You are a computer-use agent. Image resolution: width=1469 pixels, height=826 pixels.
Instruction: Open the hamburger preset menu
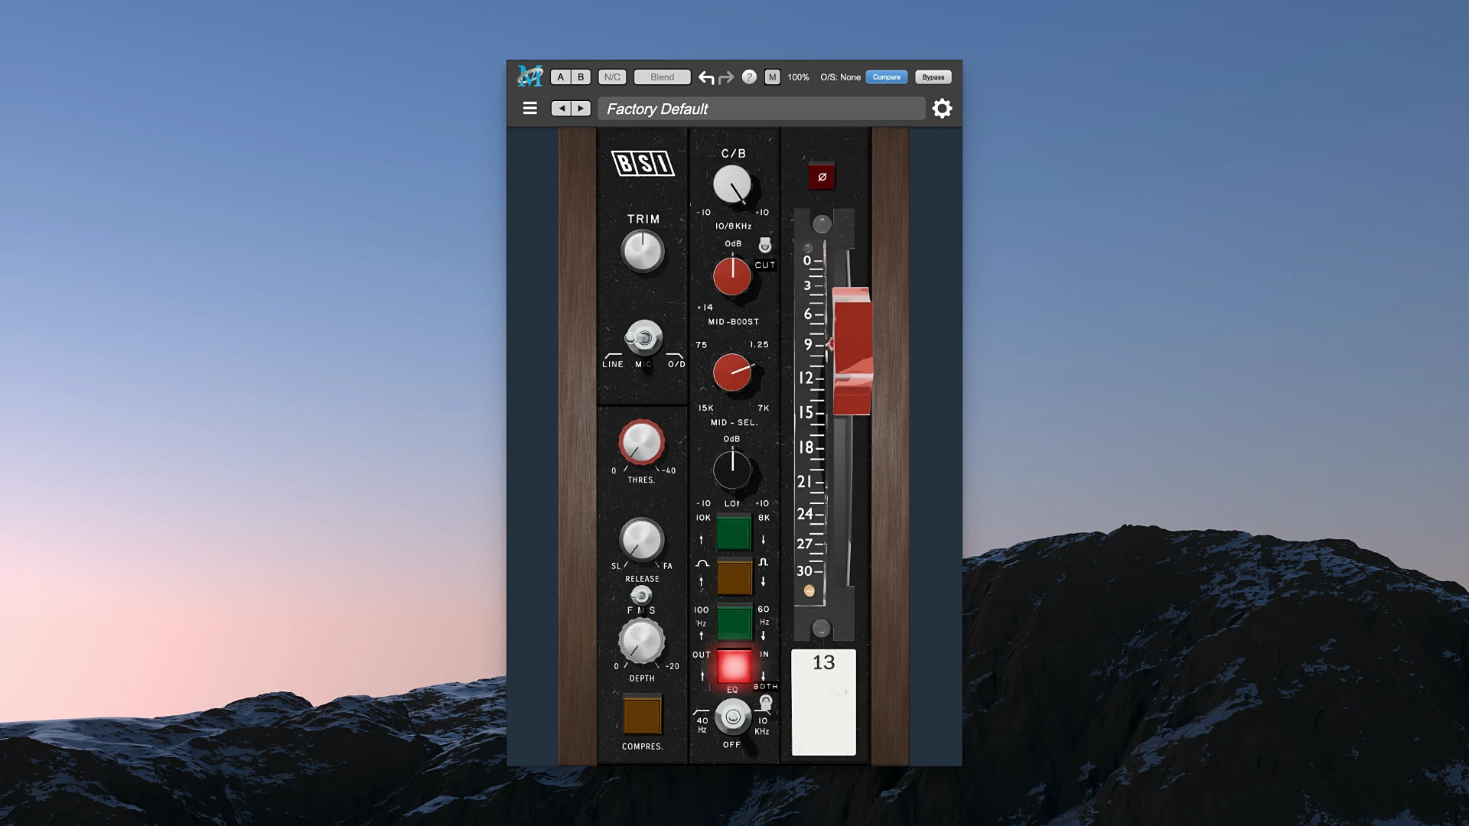(530, 108)
